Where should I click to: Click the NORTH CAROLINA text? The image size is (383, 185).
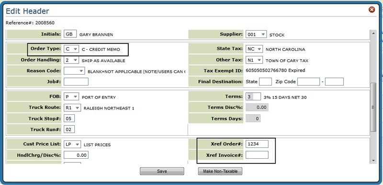(285, 50)
